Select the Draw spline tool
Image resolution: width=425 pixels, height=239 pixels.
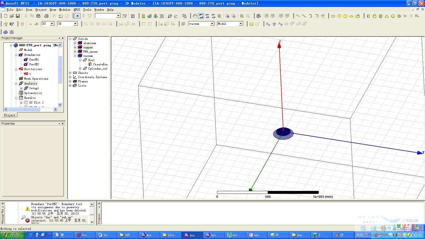pos(304,16)
